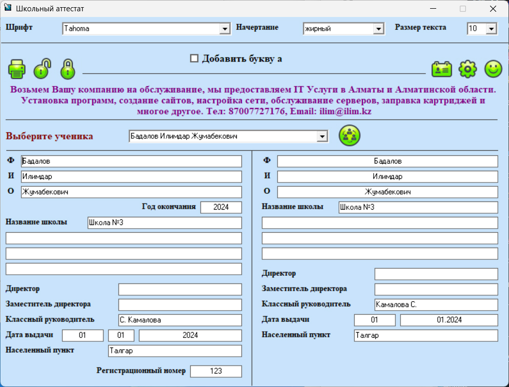
Task: Click the Регистрационный номер field 123
Action: [x=216, y=371]
